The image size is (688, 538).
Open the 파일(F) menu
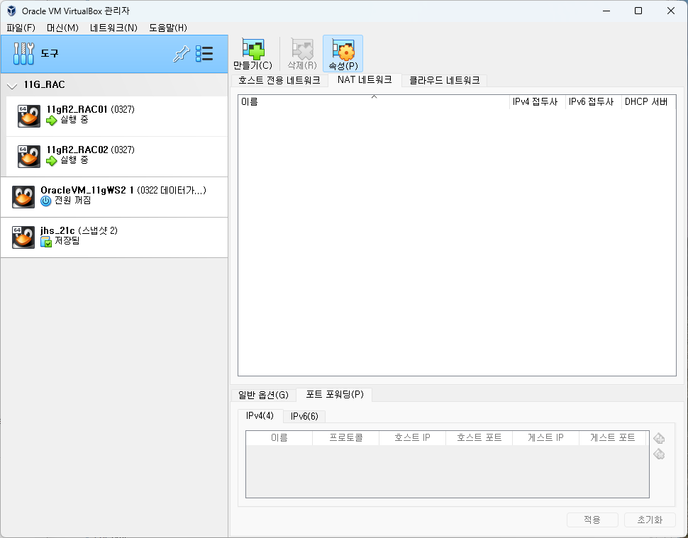[x=21, y=28]
